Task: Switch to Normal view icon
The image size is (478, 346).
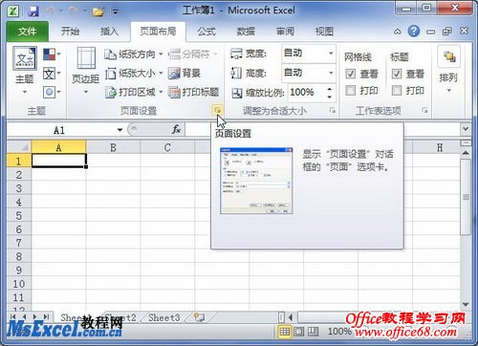Action: (284, 332)
